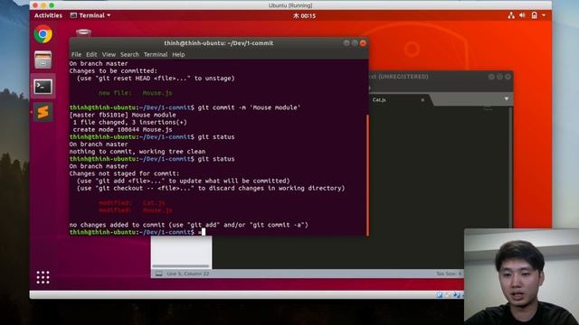Open the Activities overview
Screen dimensions: 579x325
[x=48, y=15]
